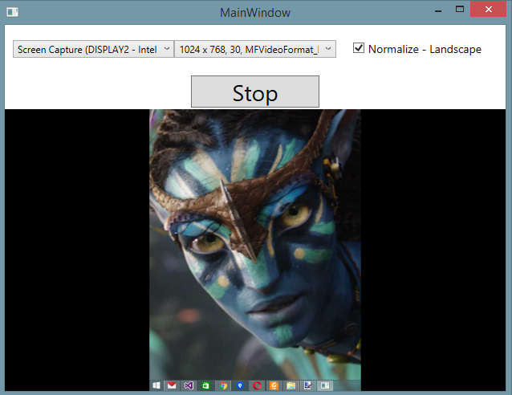Image resolution: width=512 pixels, height=395 pixels.
Task: Open the Screen Capture device dropdown
Action: click(x=93, y=49)
